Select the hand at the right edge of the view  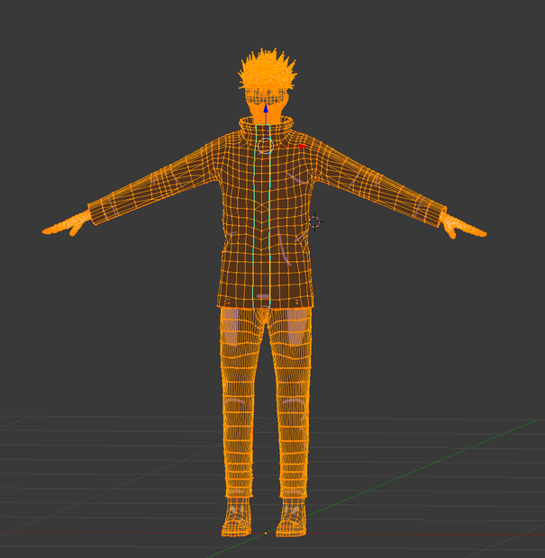(x=462, y=226)
